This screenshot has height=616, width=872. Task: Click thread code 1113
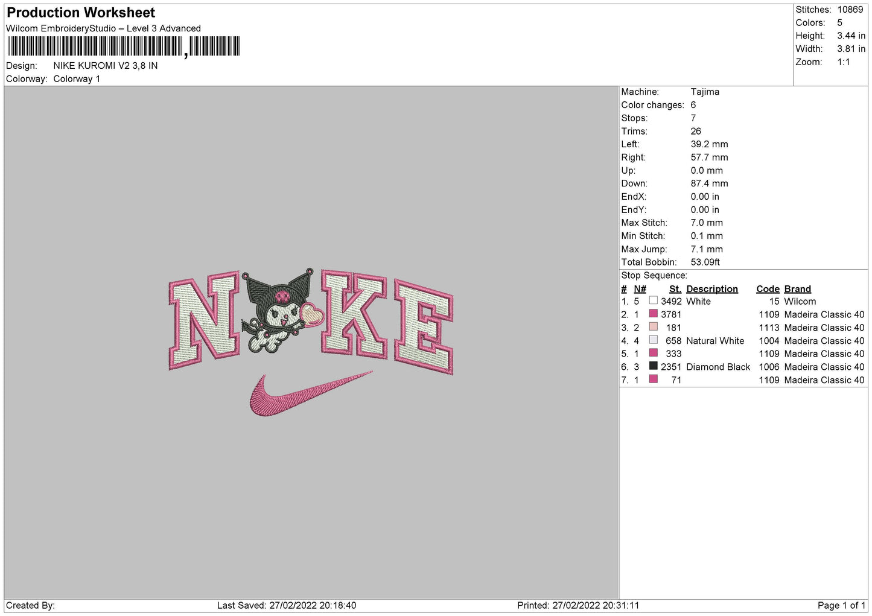coord(769,328)
